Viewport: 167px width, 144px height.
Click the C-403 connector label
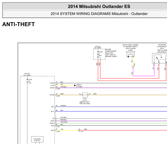pyautogui.click(x=58, y=96)
